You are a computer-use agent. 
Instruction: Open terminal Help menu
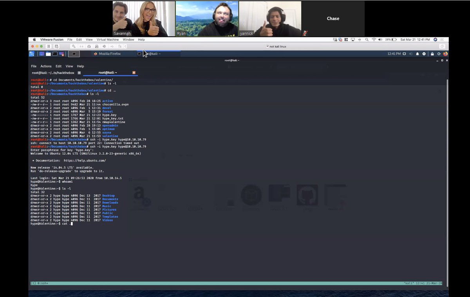pos(80,66)
